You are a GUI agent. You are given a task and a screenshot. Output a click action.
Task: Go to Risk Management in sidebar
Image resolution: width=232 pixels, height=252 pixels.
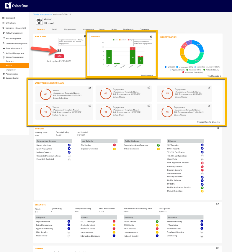(13, 39)
